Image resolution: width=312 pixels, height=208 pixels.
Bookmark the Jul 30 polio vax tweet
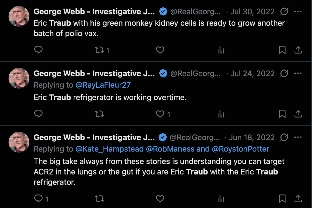282,50
